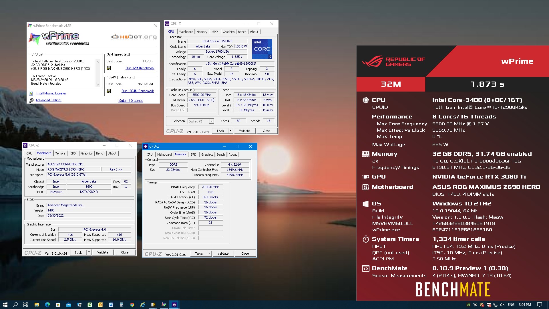Open Windows Security tray icon
549x309 pixels.
pos(489,305)
